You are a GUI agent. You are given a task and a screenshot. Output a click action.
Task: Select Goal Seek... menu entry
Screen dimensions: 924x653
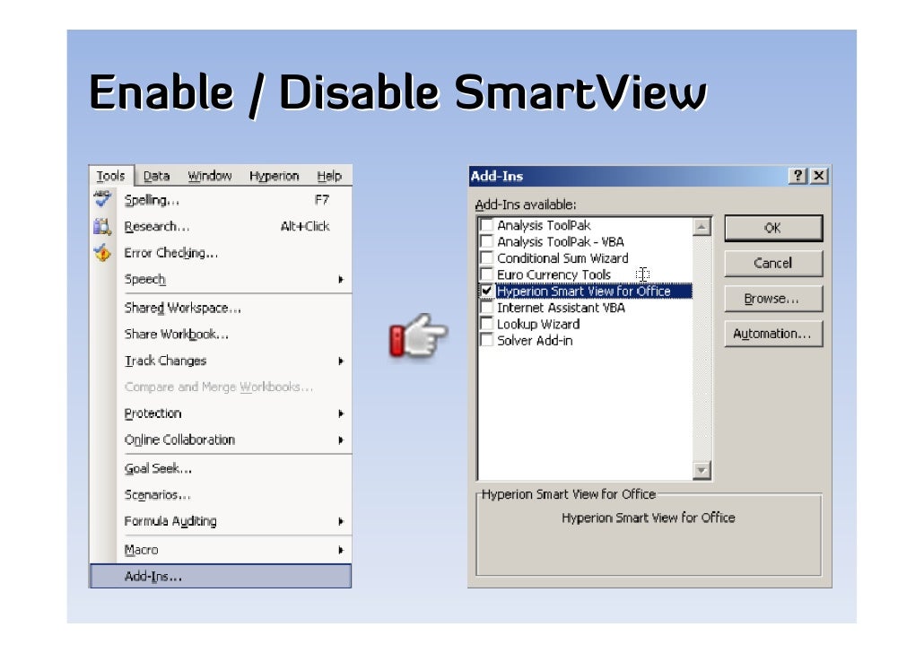click(221, 468)
